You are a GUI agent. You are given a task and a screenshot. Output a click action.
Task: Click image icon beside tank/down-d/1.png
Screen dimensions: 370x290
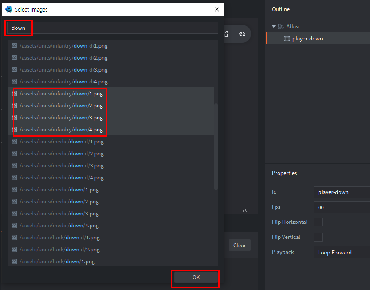[14, 238]
